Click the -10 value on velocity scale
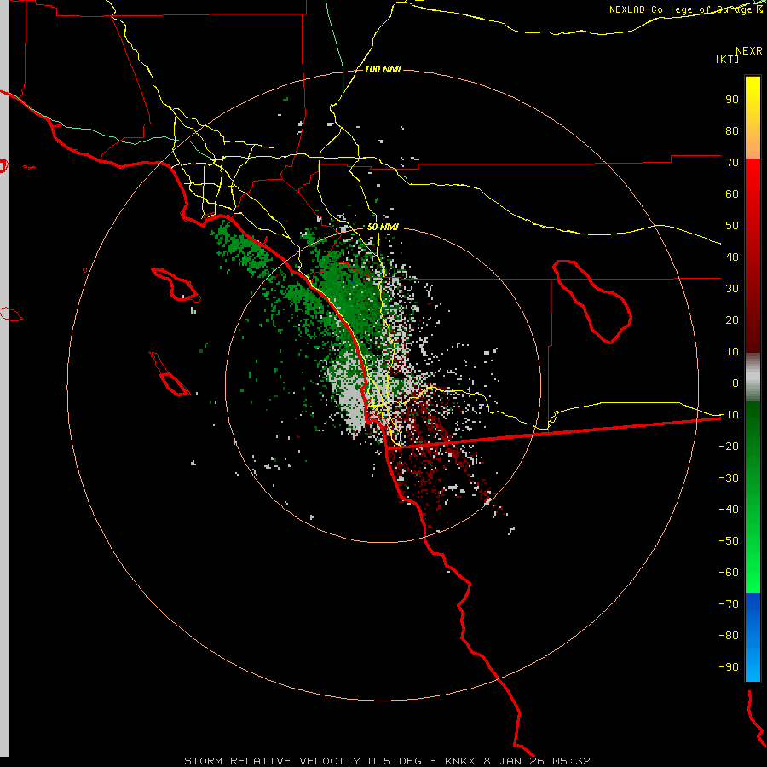767x767 pixels. (729, 415)
